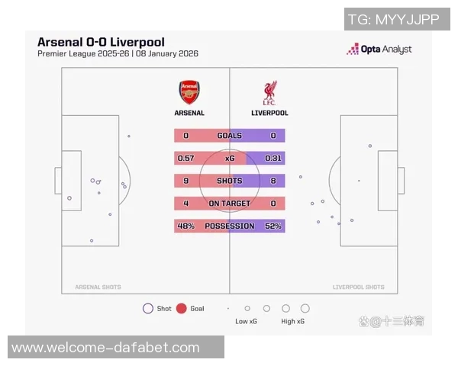Click the Opta Analyst logo
Viewport: 458px width, 366px height.
point(379,49)
